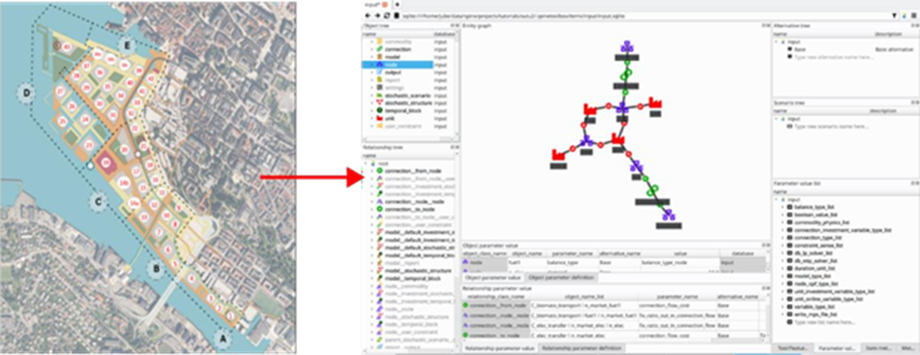Click the reload icon in toolbar

[387, 15]
